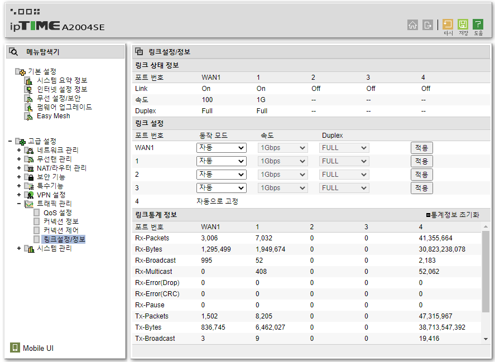Open WAN1 동작 모드 dropdown
The width and height of the screenshot is (495, 362).
pyautogui.click(x=222, y=148)
